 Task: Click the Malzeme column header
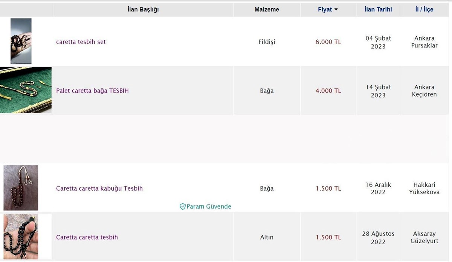pyautogui.click(x=267, y=9)
